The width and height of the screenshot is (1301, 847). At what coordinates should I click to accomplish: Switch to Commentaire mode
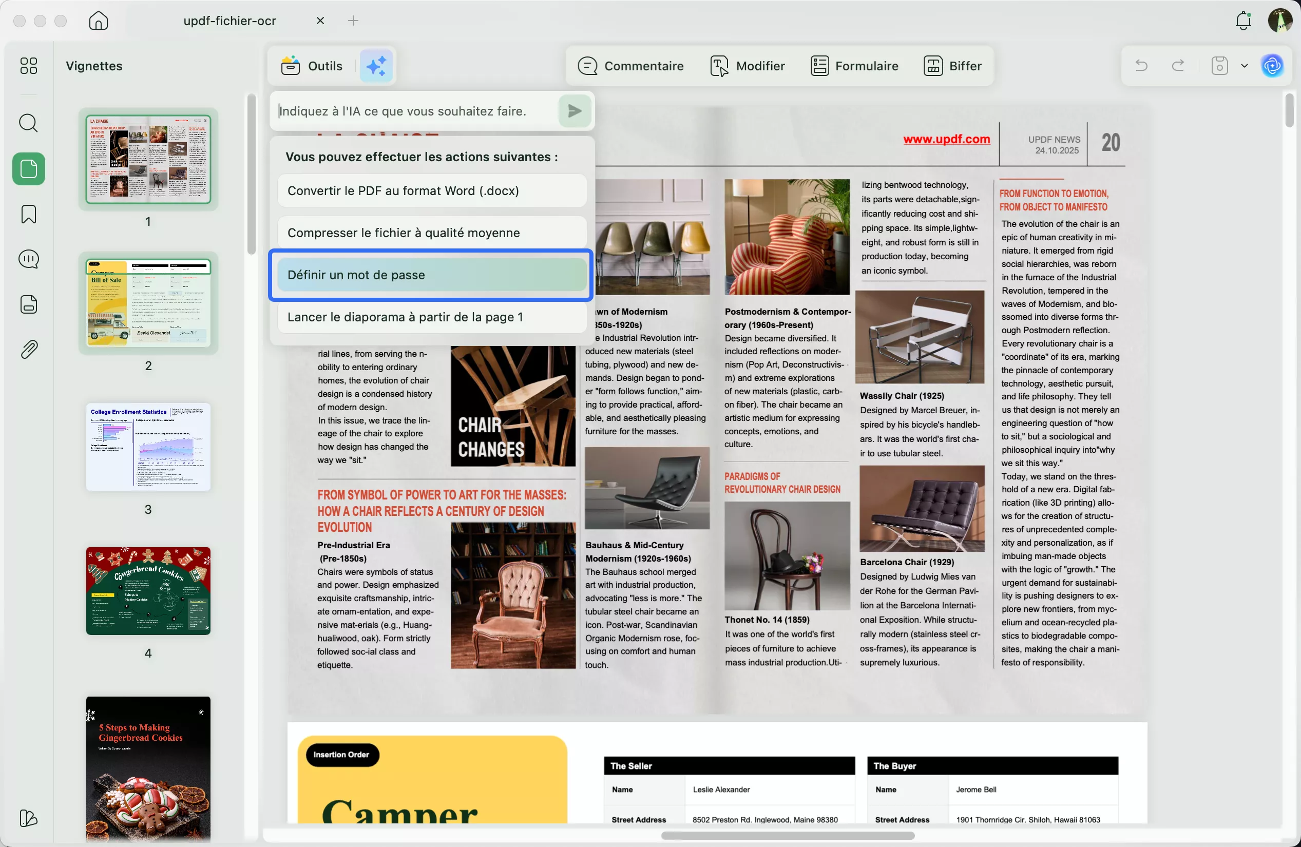pyautogui.click(x=631, y=66)
